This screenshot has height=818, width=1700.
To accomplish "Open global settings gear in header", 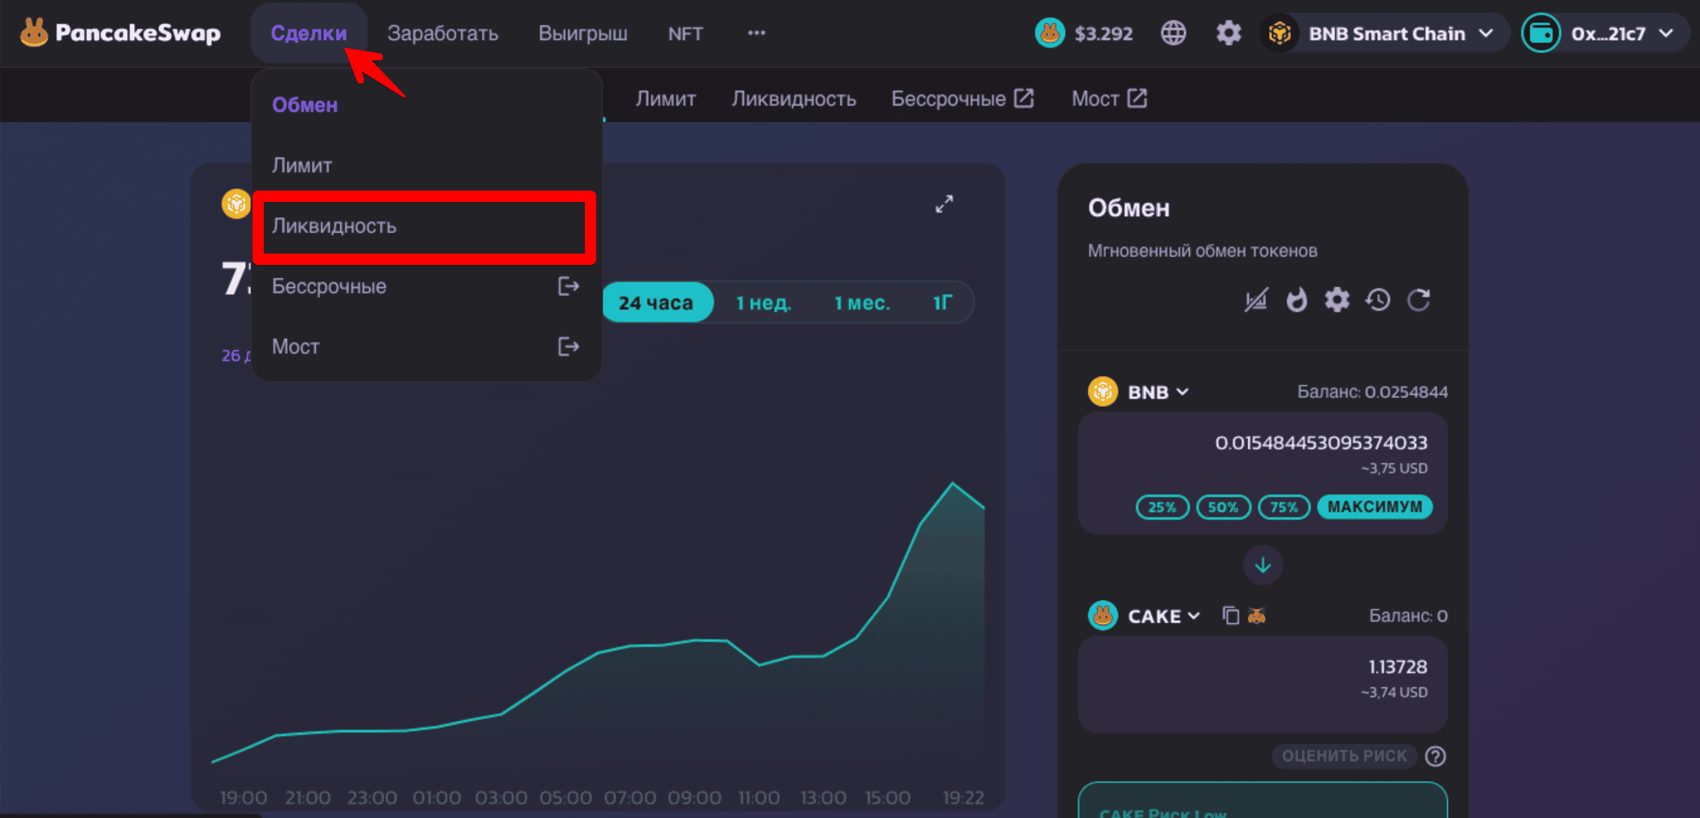I will click(1228, 33).
